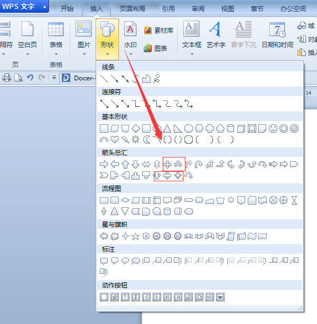Click the print icon in quick toolbar
This screenshot has width=317, height=324.
coord(7,78)
